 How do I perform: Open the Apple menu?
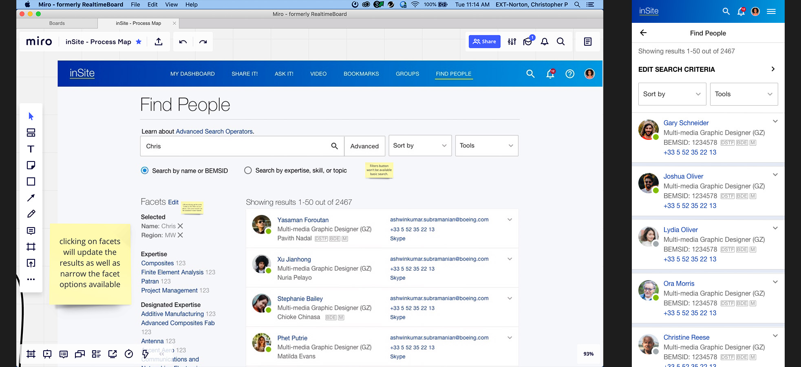[x=28, y=4]
